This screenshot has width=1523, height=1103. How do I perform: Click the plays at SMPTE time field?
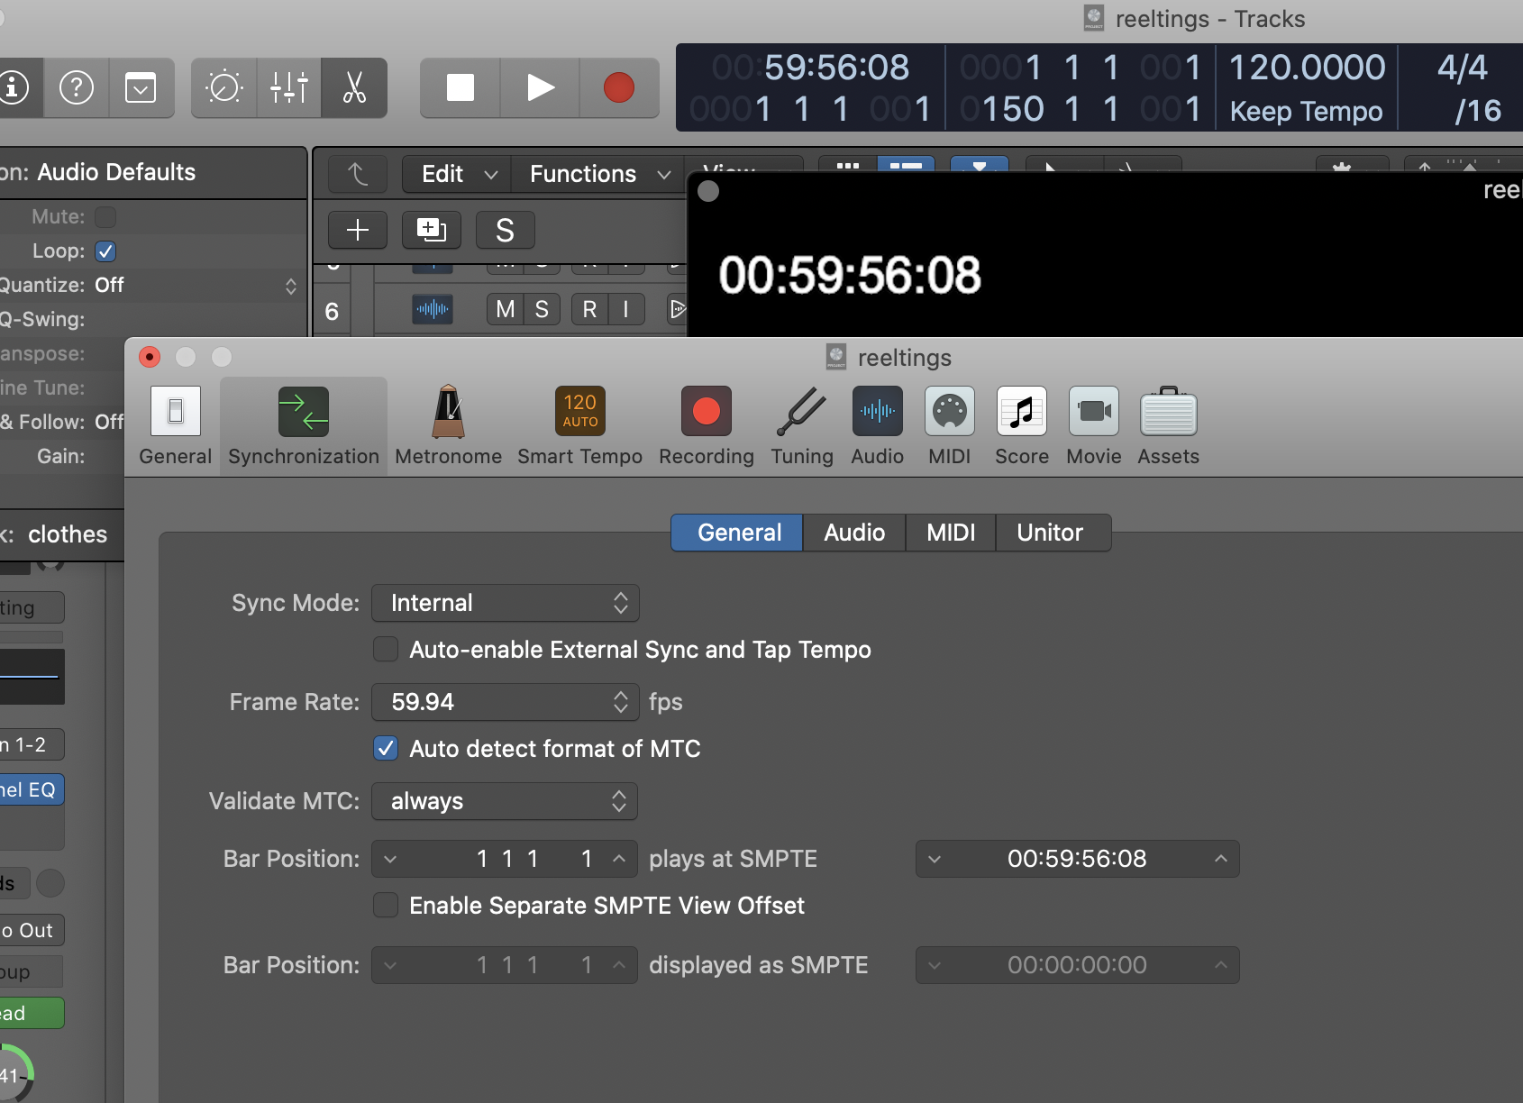click(1076, 859)
